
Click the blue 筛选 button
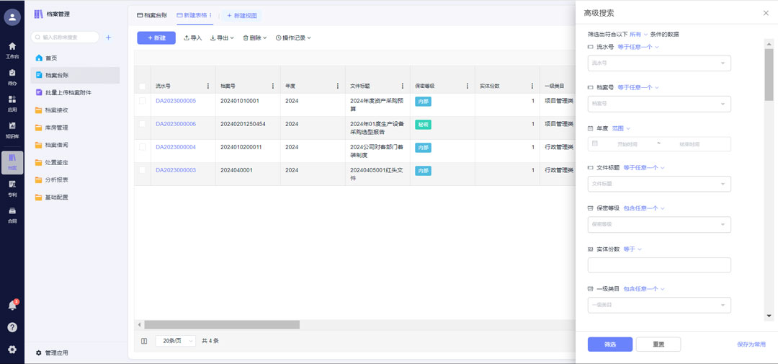pos(609,345)
